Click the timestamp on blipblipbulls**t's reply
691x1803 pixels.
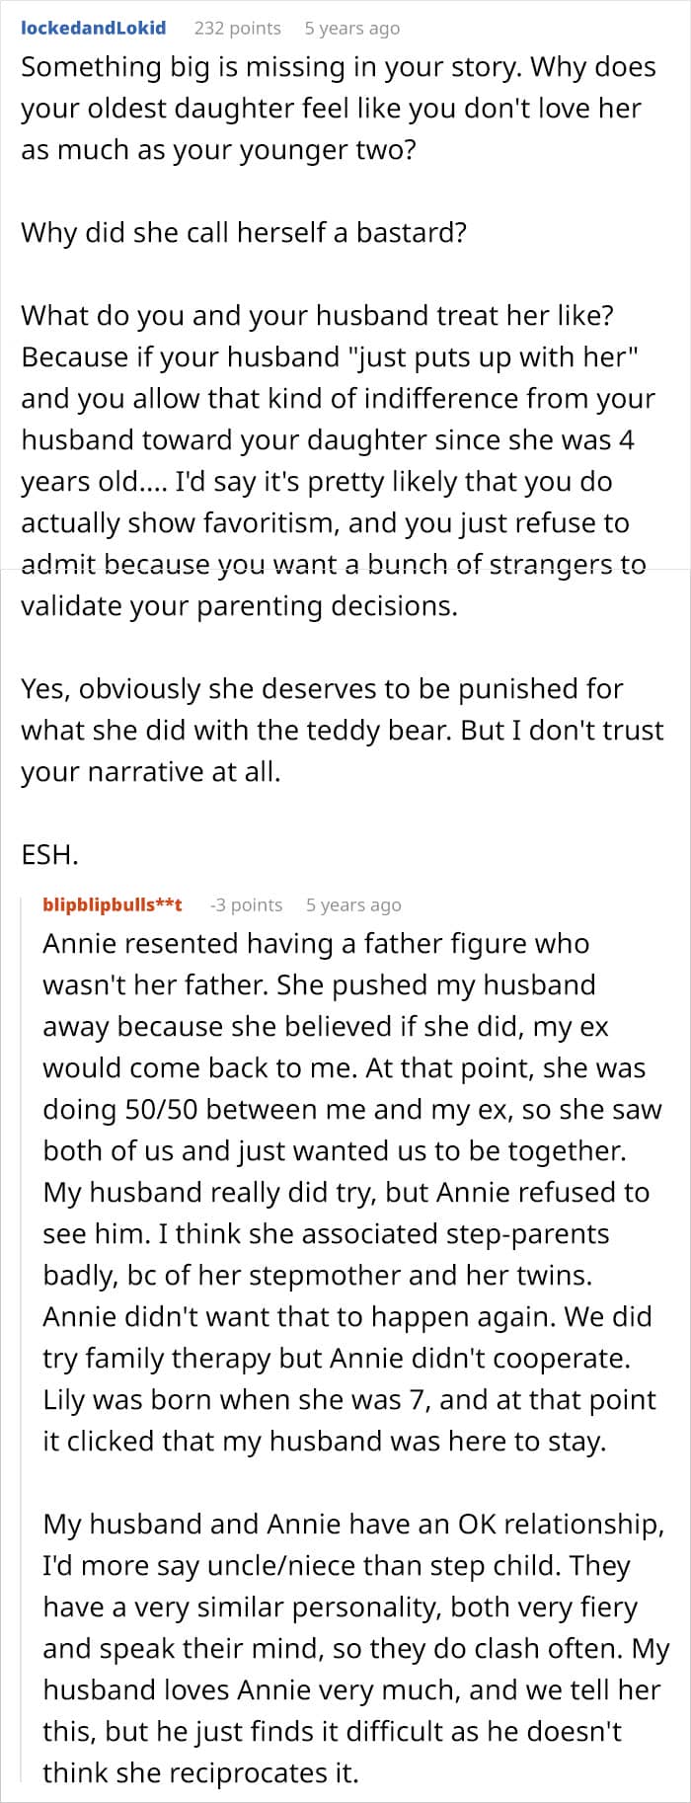[353, 904]
